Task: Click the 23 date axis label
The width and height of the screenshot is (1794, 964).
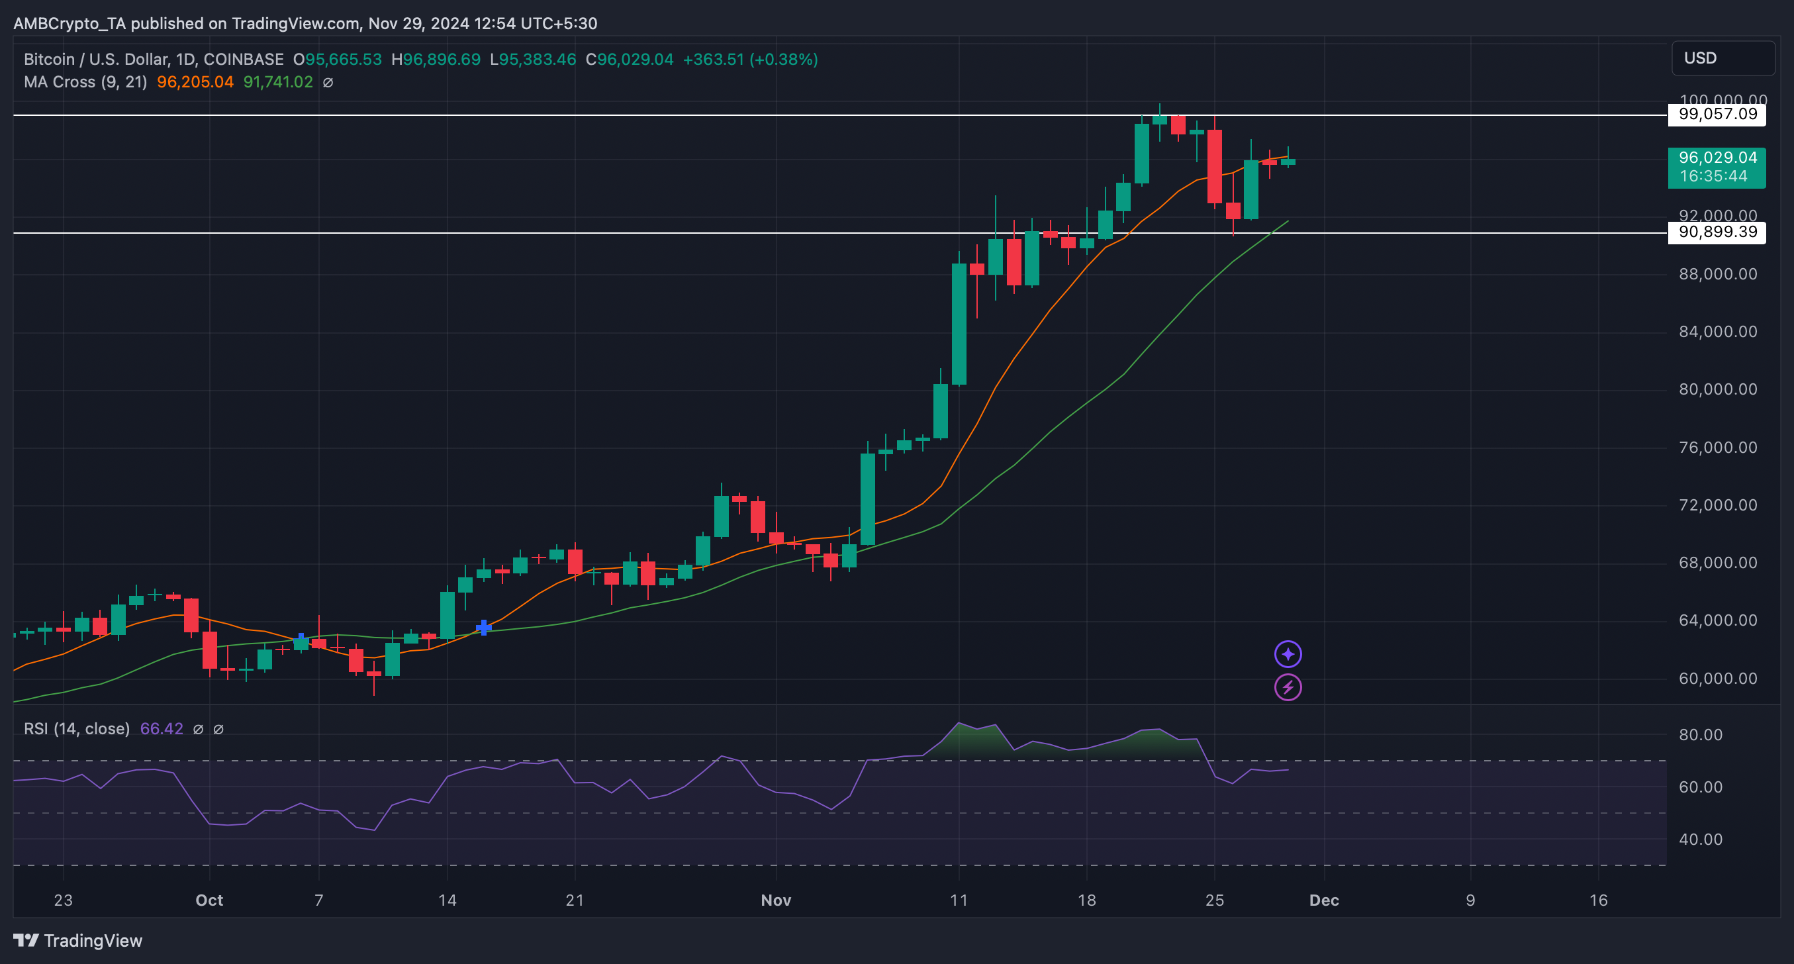Action: (x=64, y=900)
